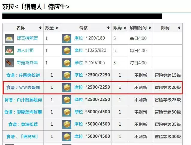191x145 pixels.
Task: Sort table by 限制 column arrows
Action: (179, 28)
